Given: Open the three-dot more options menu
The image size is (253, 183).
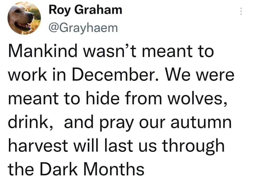Looking at the screenshot, I should click(x=241, y=11).
